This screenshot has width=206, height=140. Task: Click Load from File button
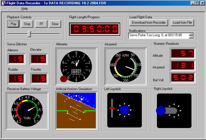182,23
